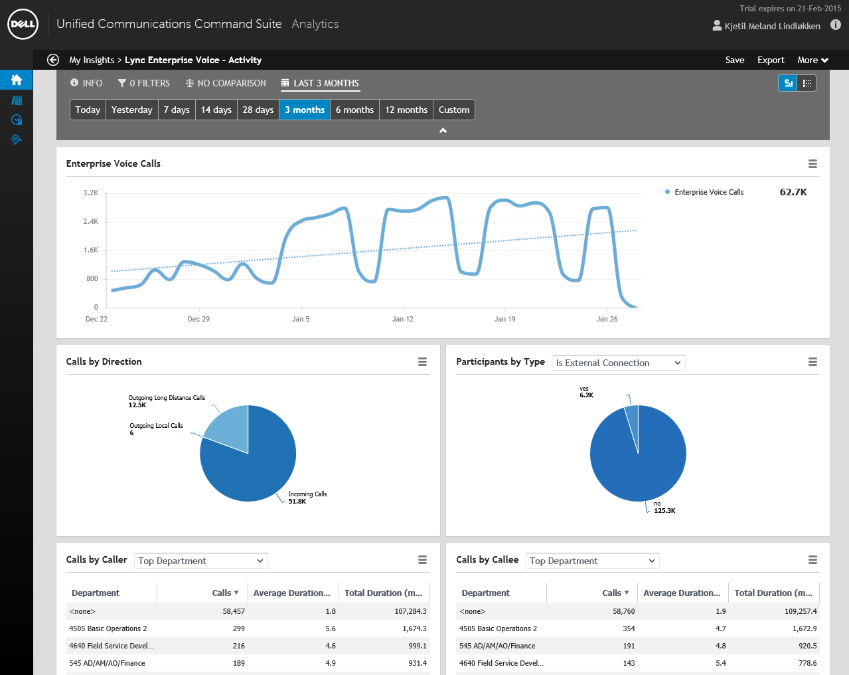This screenshot has width=849, height=675.
Task: Switch to chart view icon
Action: 788,83
